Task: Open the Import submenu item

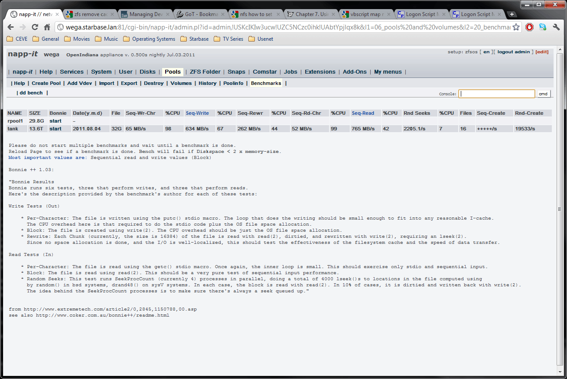Action: [107, 83]
